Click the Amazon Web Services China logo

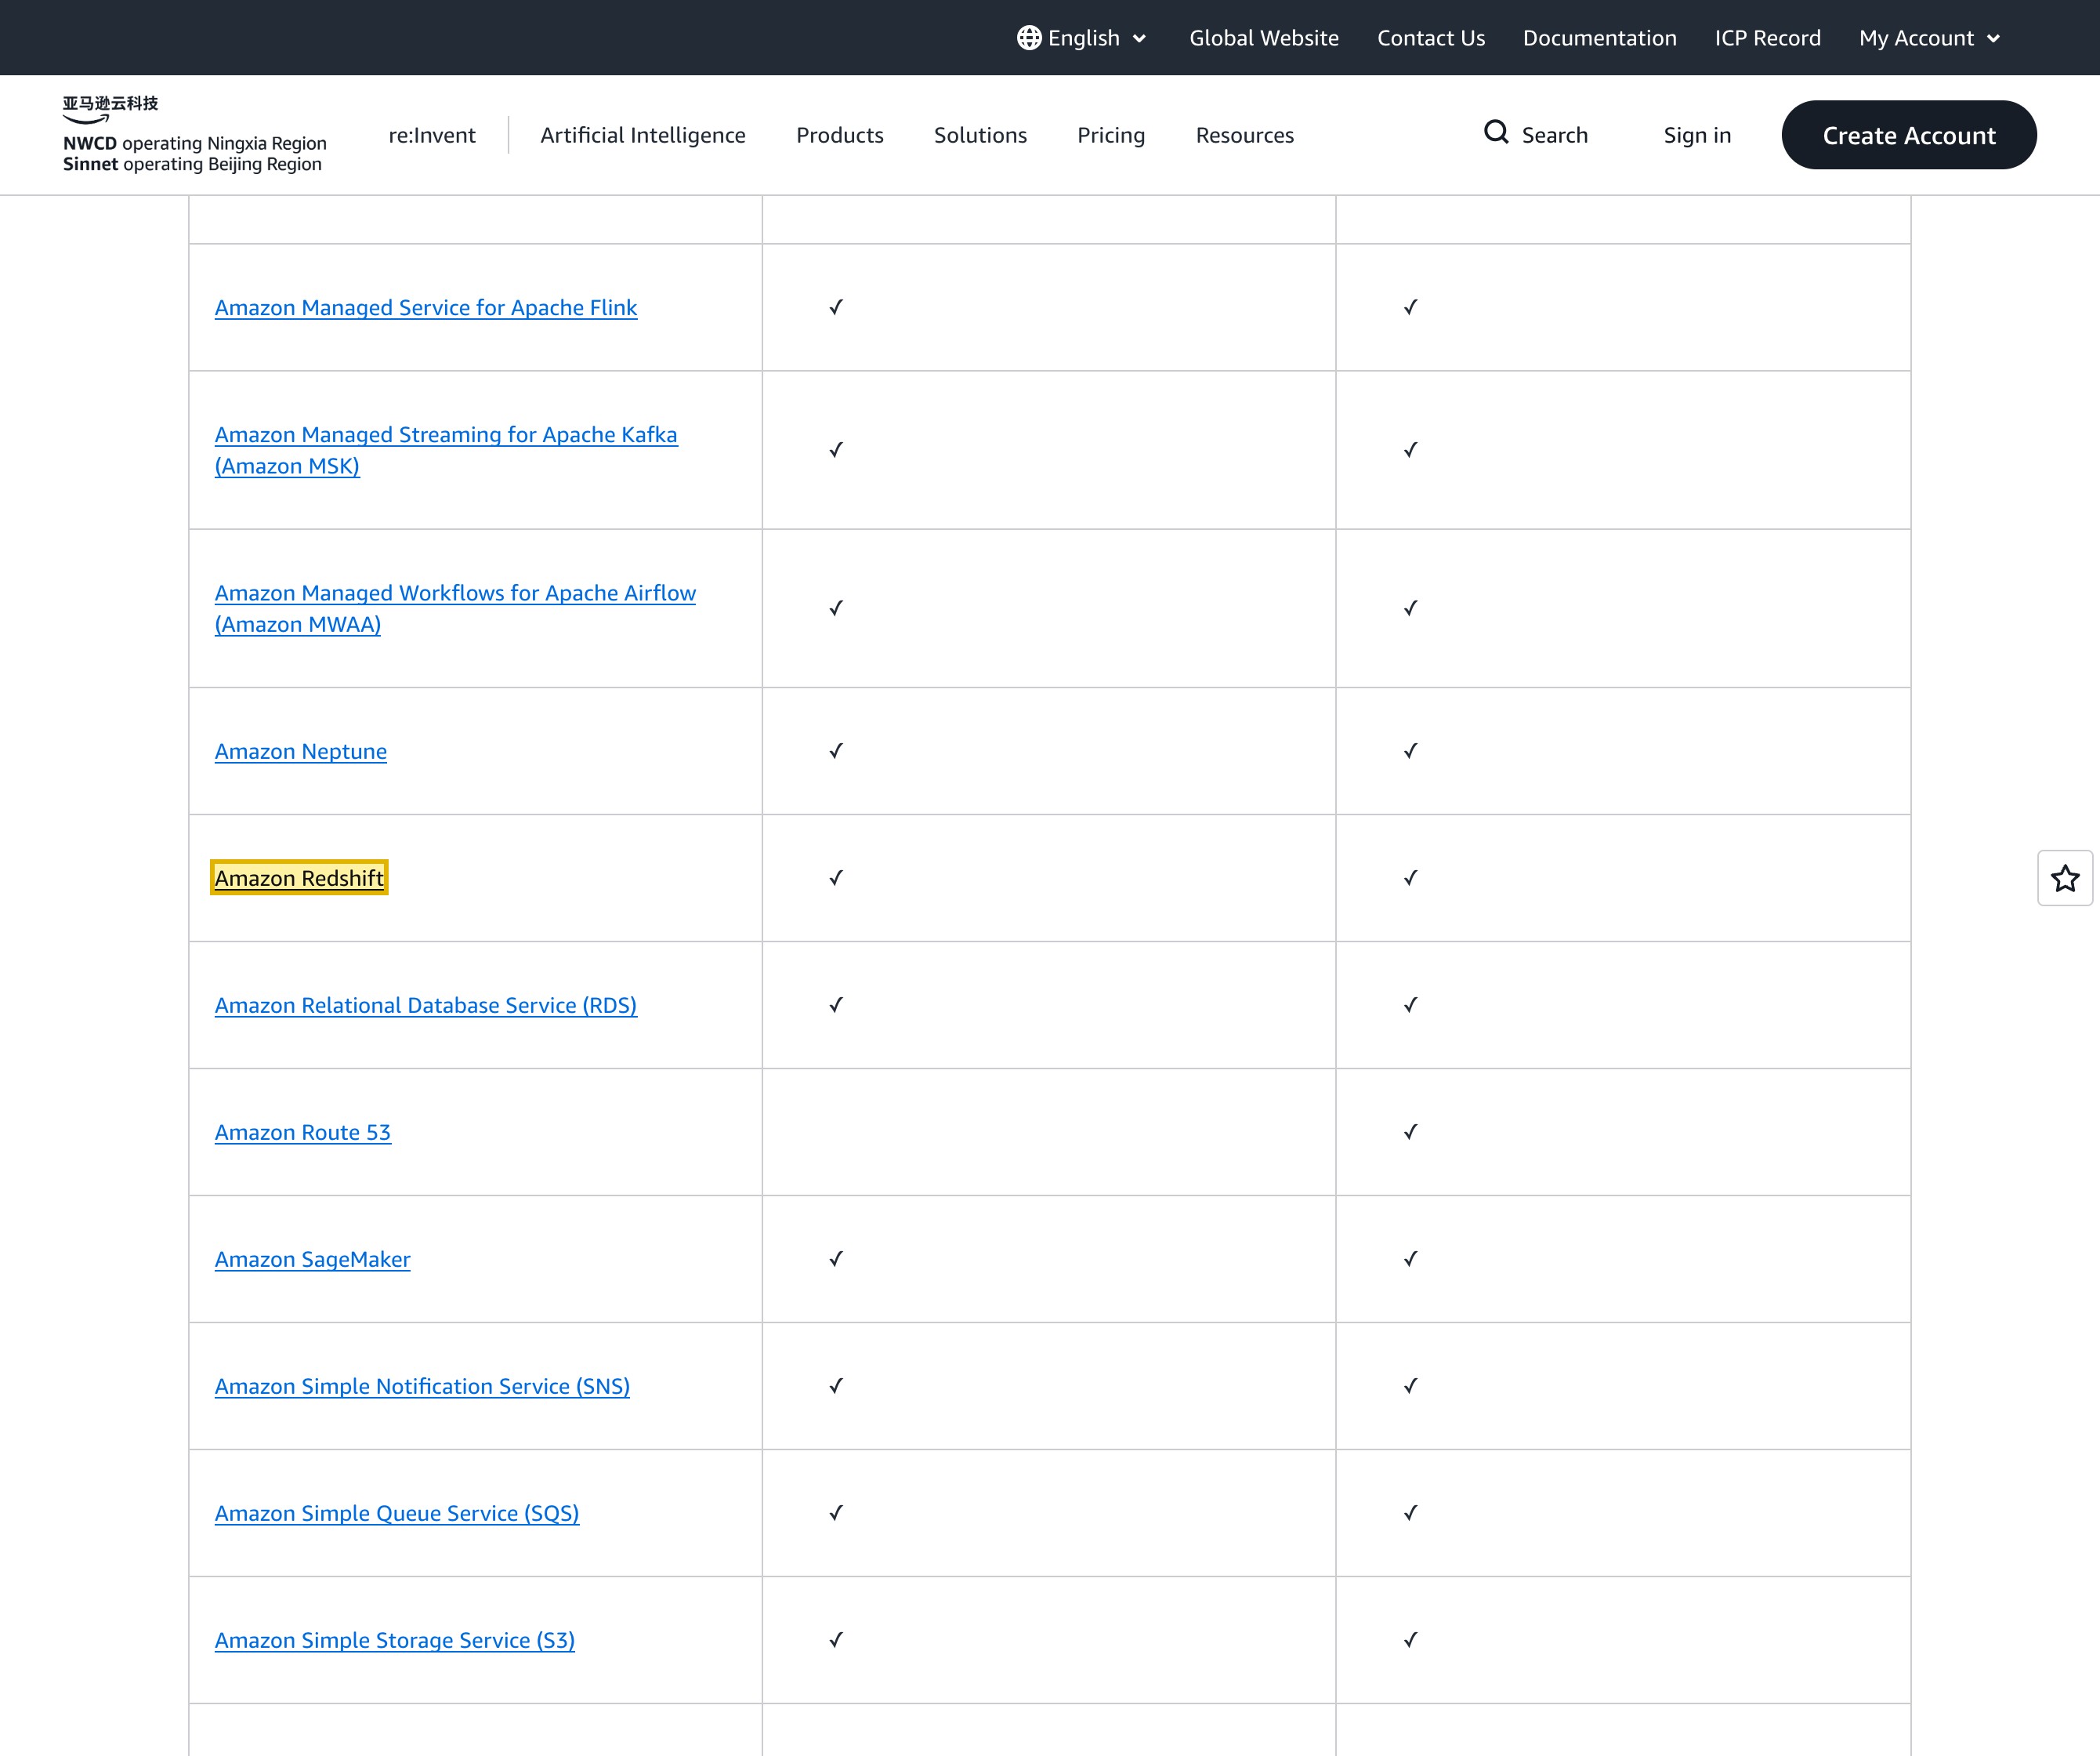click(195, 134)
